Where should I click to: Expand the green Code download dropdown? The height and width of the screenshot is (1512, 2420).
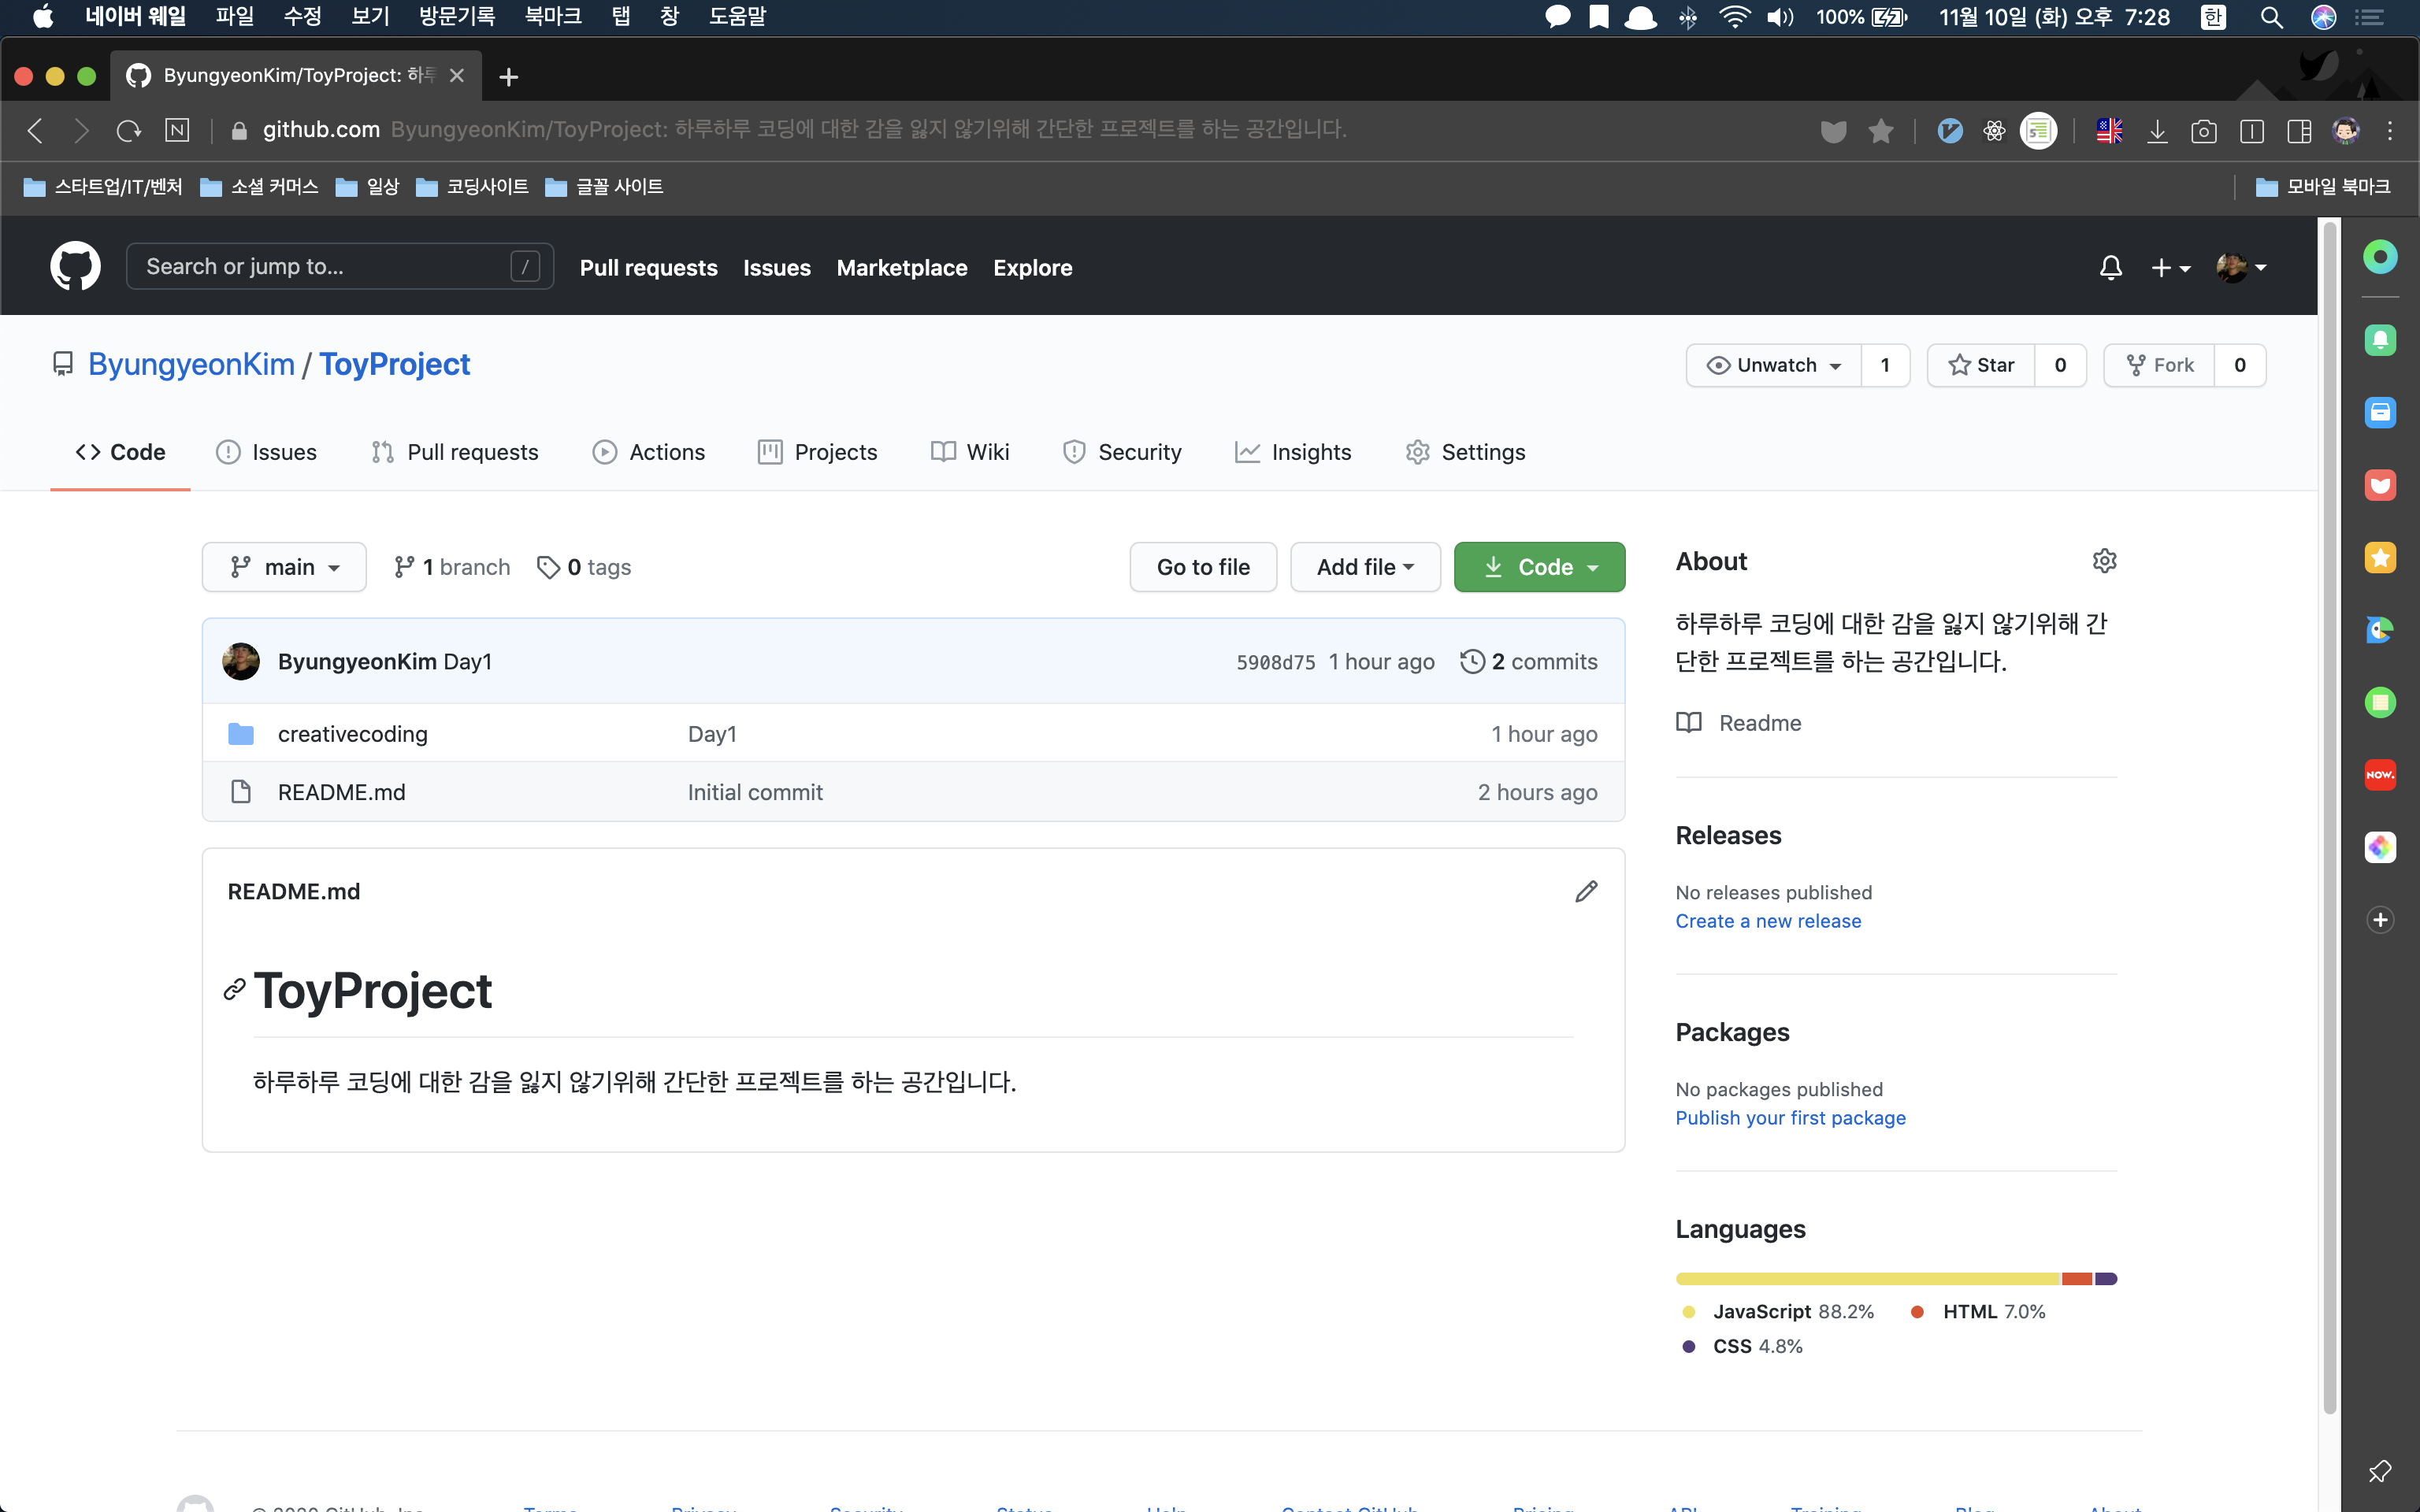(1539, 567)
